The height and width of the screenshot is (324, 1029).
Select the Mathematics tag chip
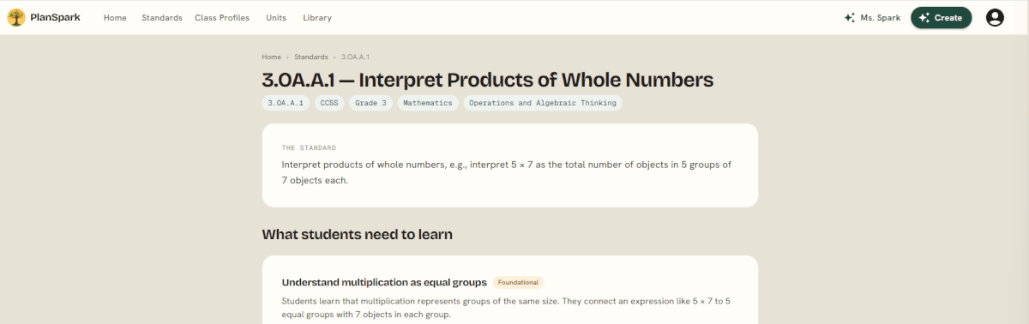pos(428,103)
